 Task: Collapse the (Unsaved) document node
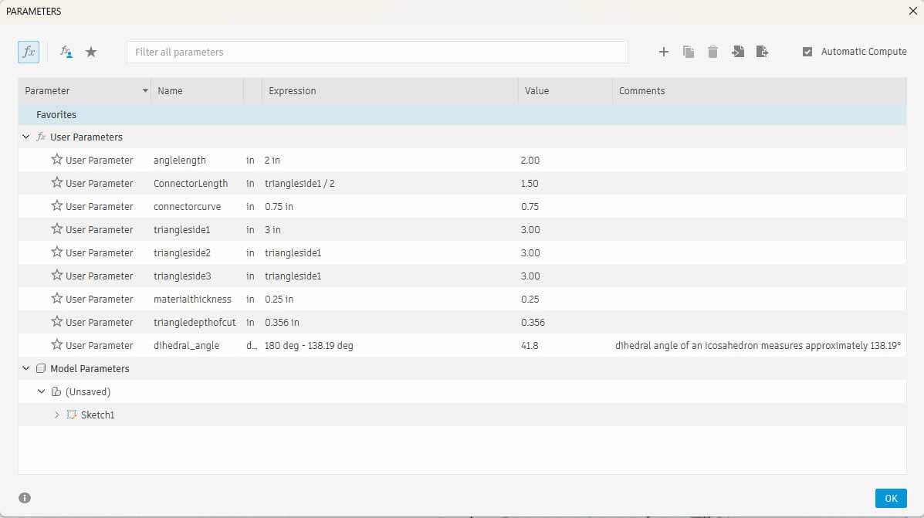(x=41, y=391)
